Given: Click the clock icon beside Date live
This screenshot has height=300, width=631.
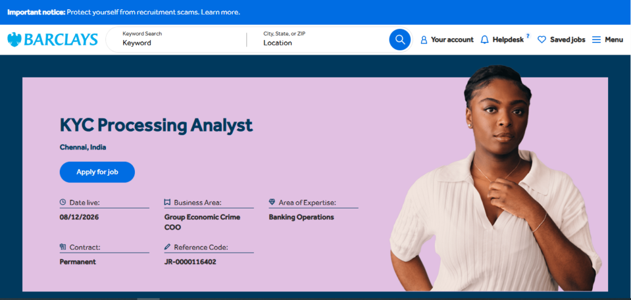Looking at the screenshot, I should (63, 202).
